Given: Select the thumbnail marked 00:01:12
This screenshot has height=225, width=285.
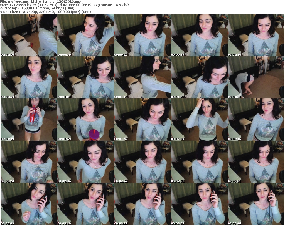Looking at the screenshot, I should (x=142, y=77).
